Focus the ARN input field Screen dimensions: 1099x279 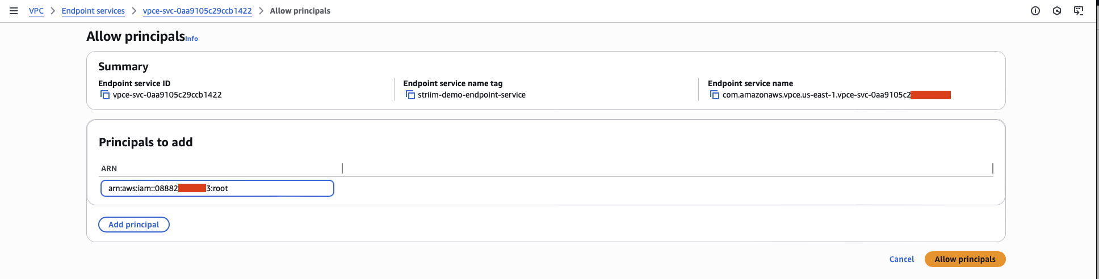(x=217, y=188)
